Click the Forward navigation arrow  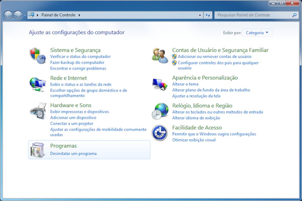[x=18, y=15]
